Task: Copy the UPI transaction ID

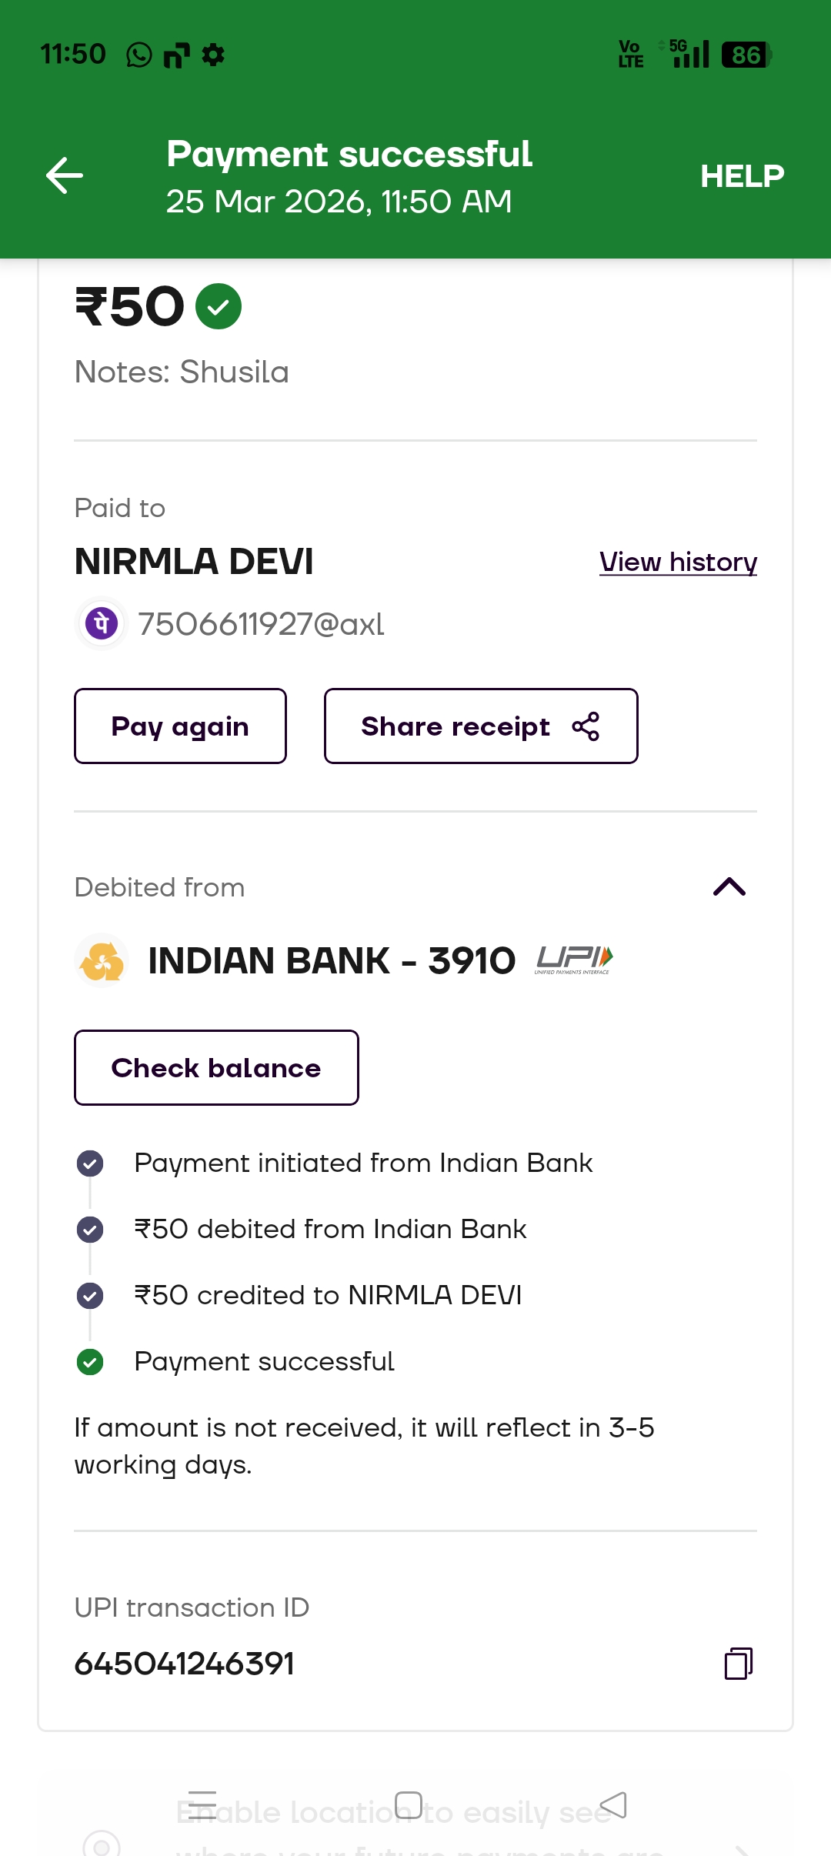Action: click(x=738, y=1663)
